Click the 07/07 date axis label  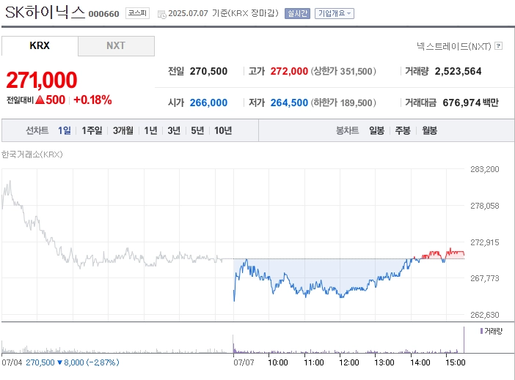[x=244, y=362]
